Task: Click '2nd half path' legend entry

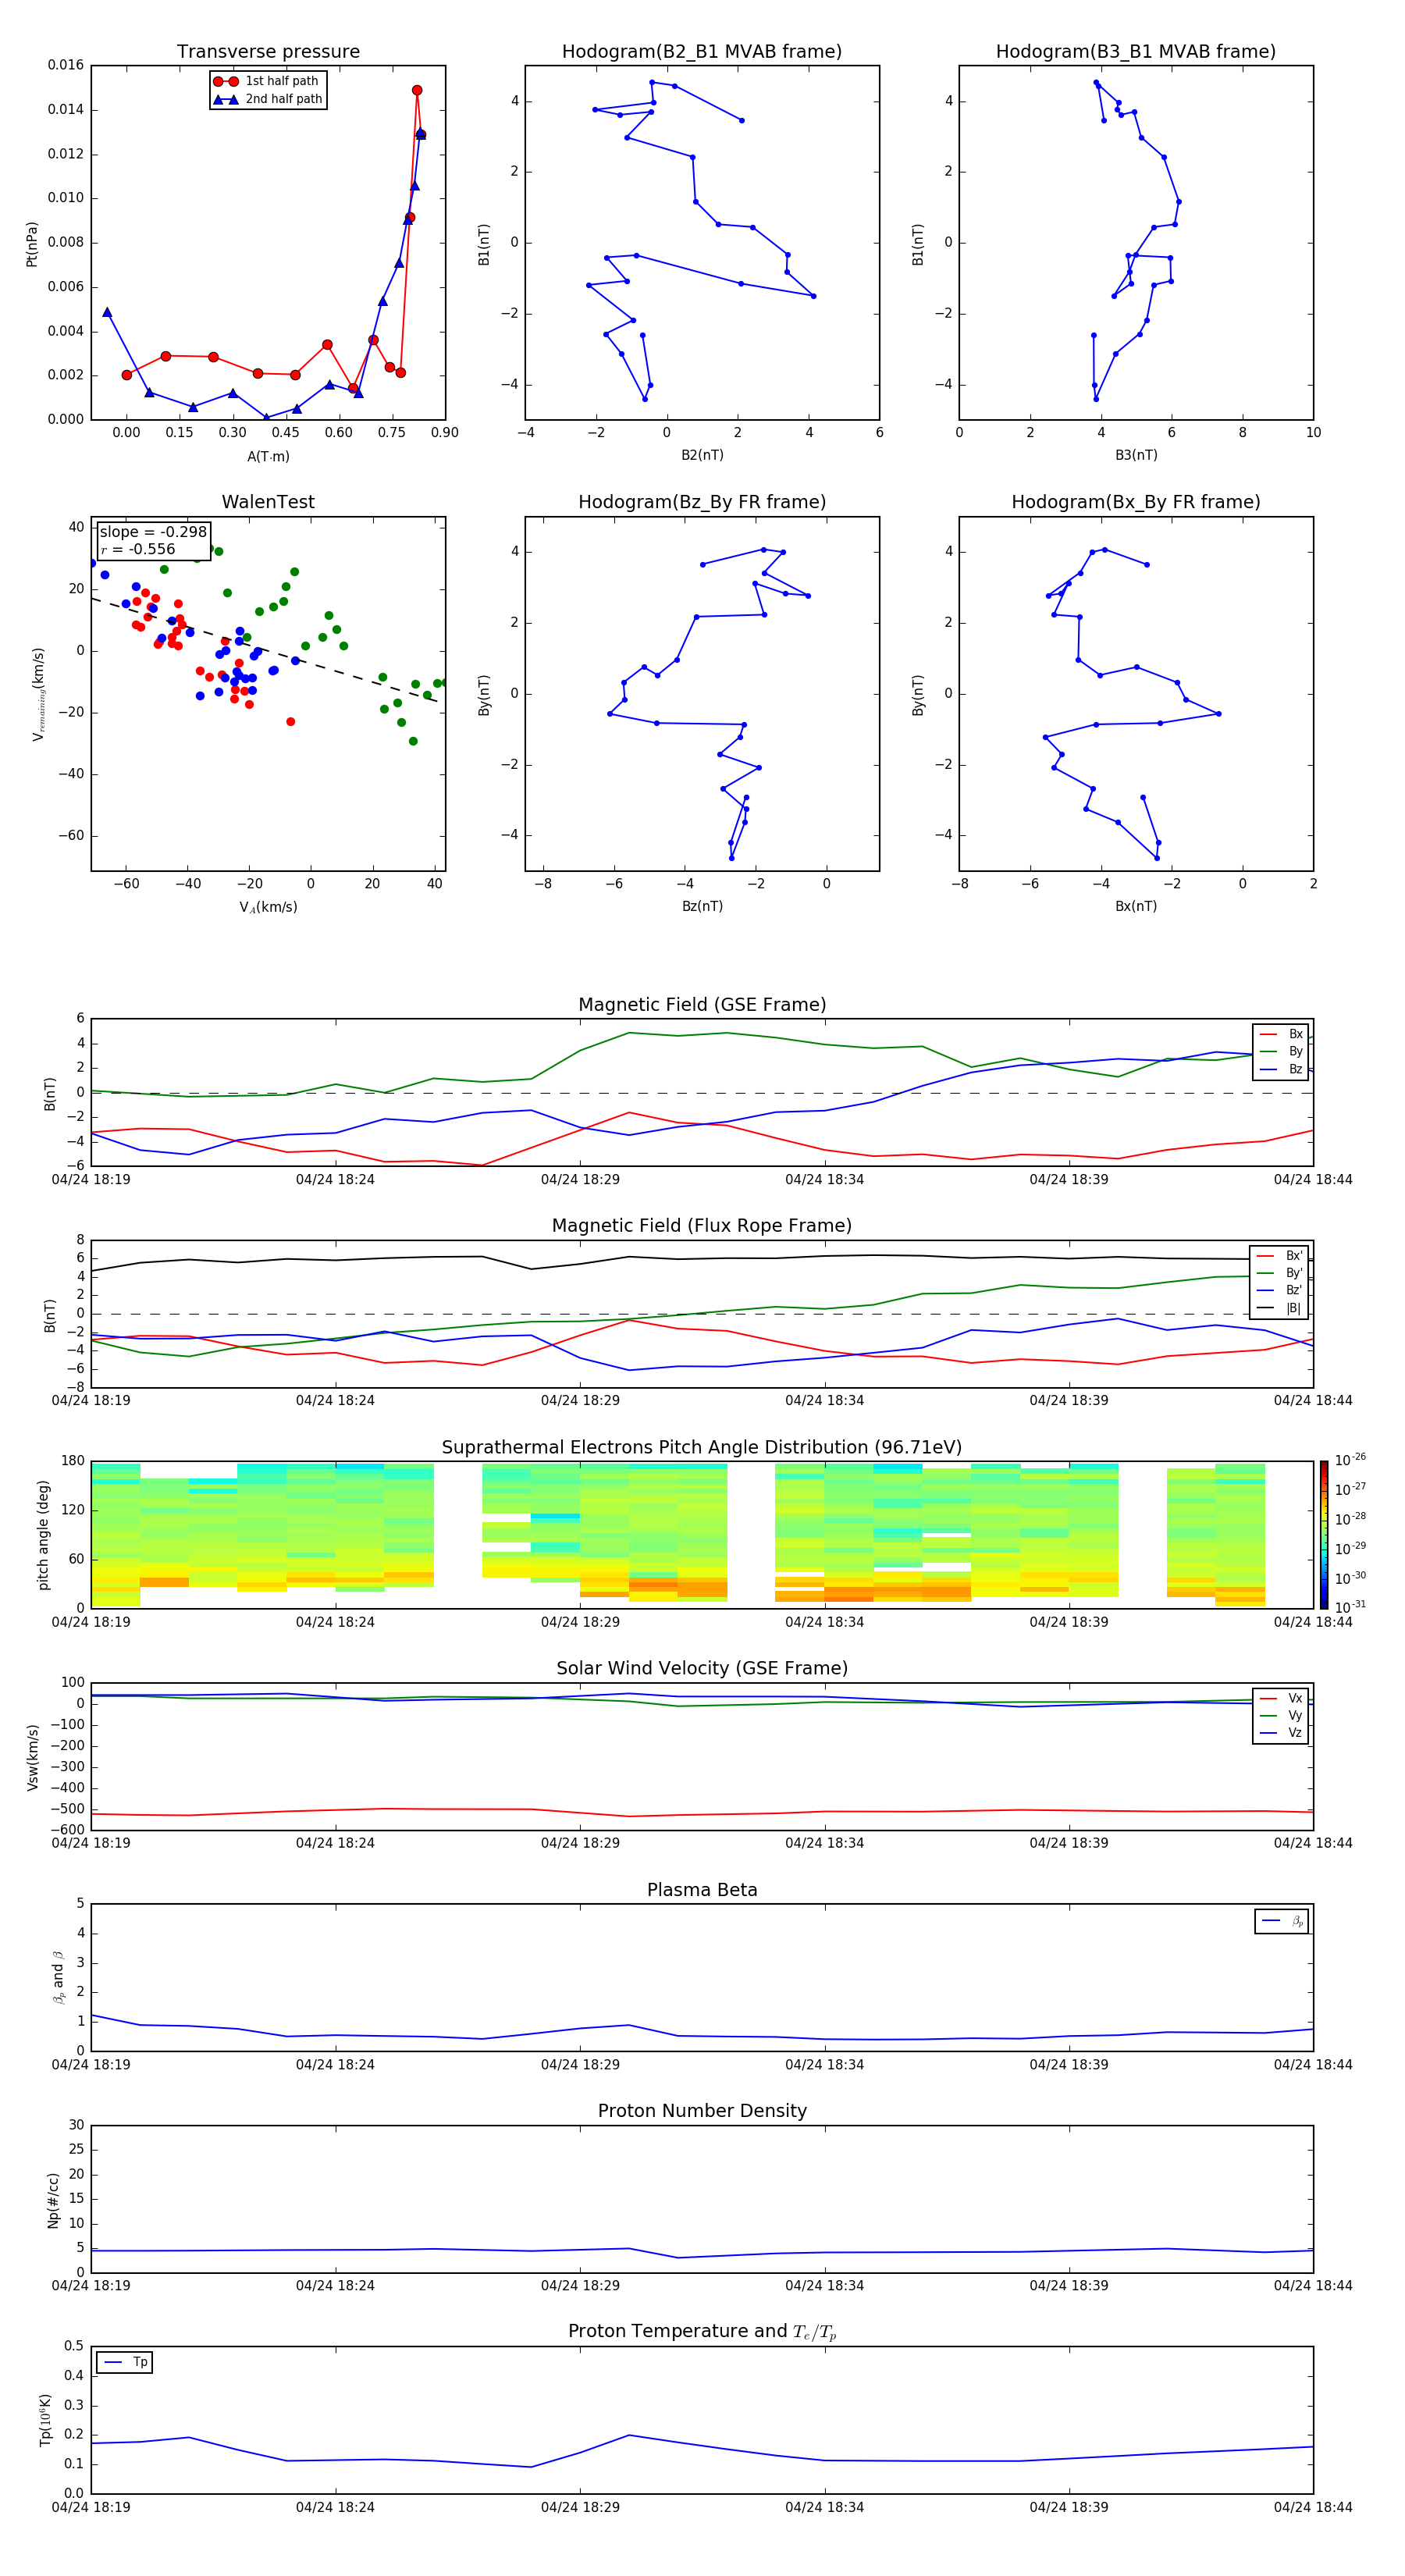Action: pos(267,99)
